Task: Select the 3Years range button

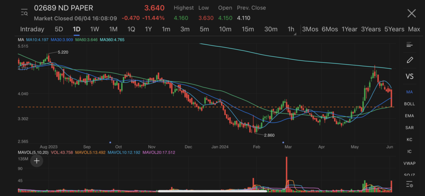Action: [371, 29]
